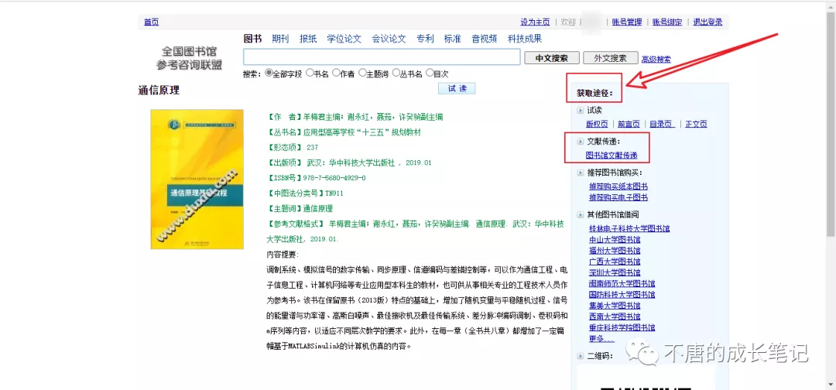Focus the main search input box
The image size is (836, 390).
[x=382, y=57]
